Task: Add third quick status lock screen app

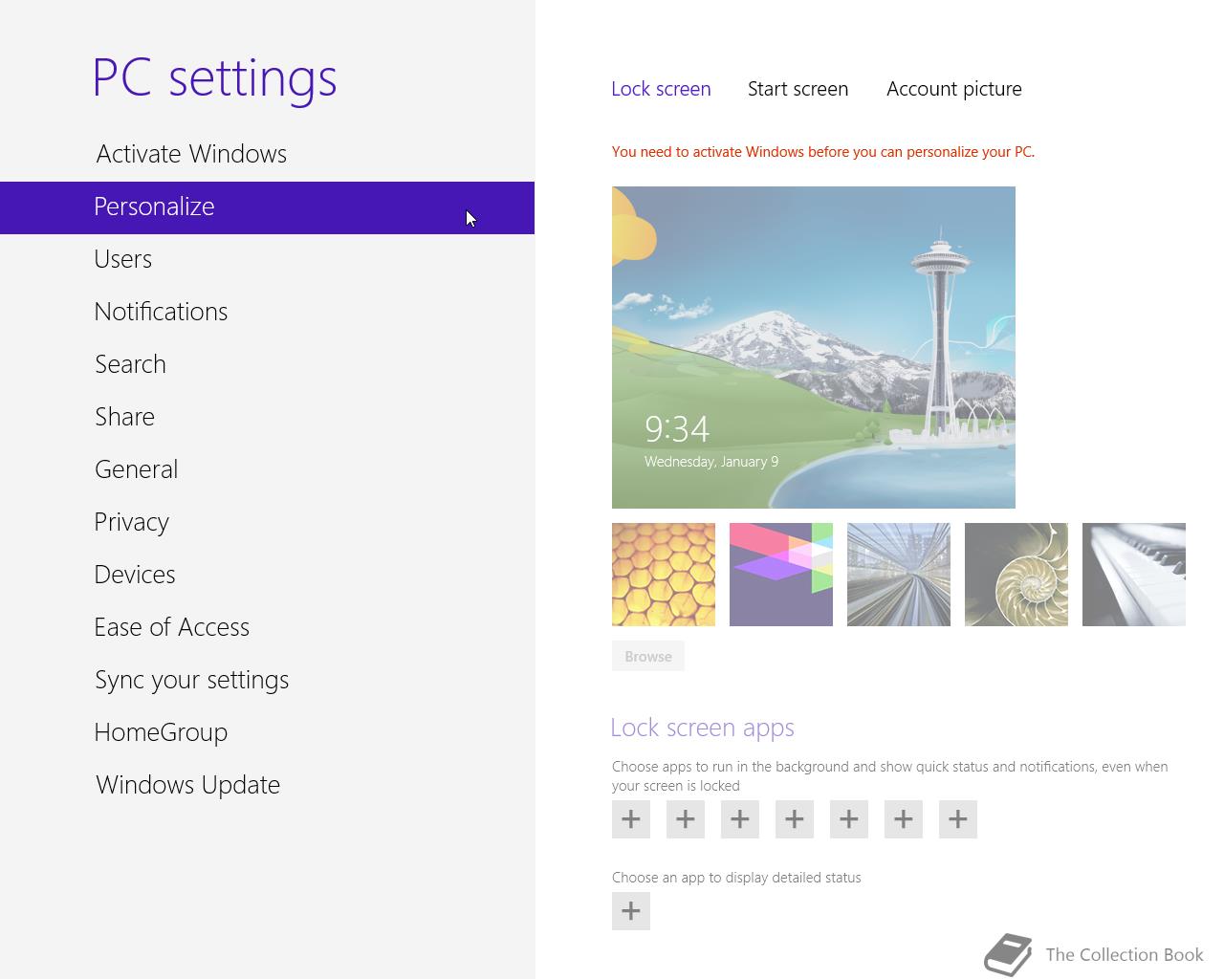Action: (740, 819)
